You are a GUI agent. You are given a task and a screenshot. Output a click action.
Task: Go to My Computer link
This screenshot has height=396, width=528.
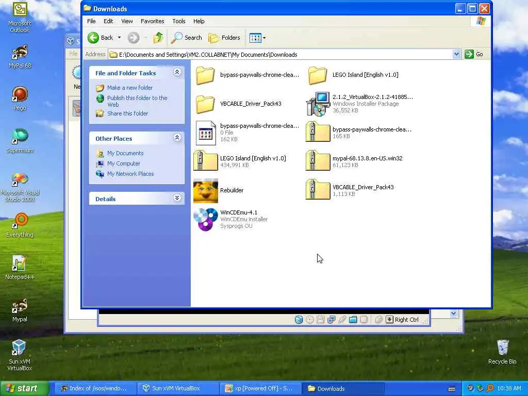click(x=123, y=163)
